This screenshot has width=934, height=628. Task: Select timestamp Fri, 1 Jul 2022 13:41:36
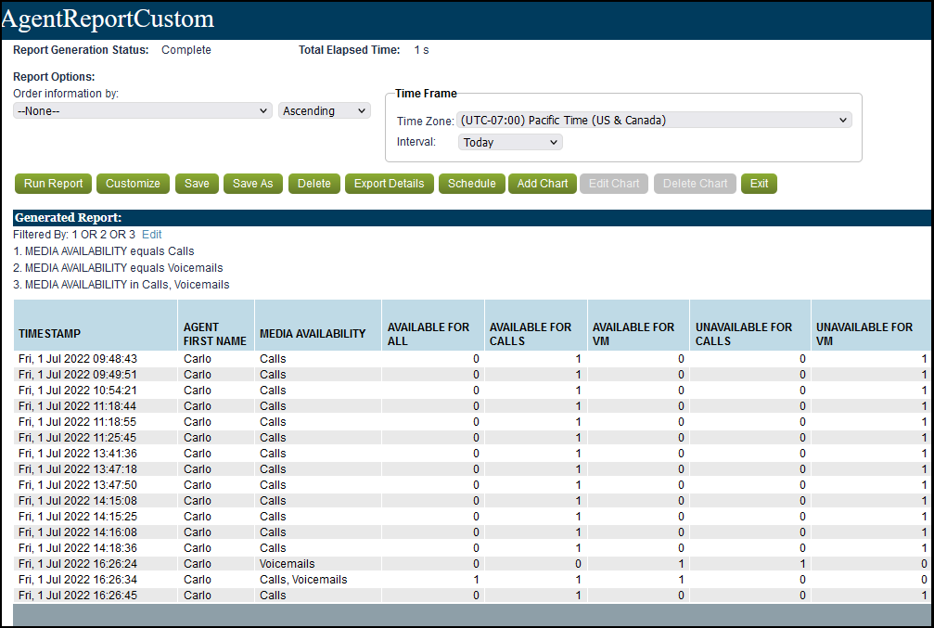pos(78,454)
